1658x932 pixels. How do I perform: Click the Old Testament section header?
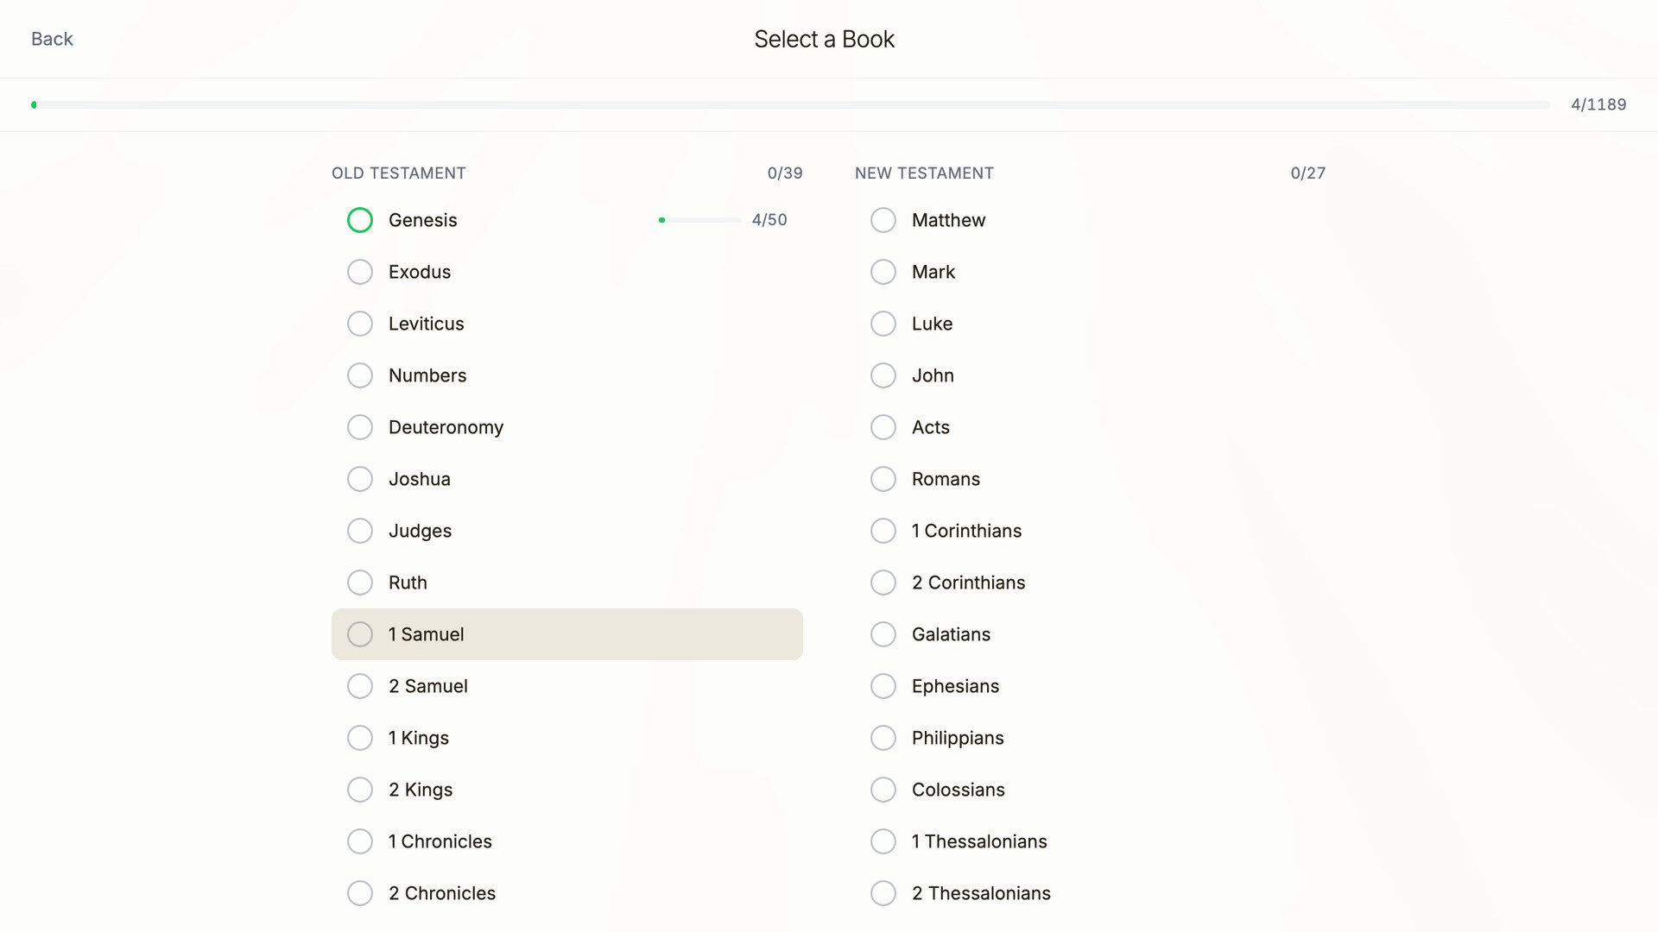click(399, 173)
